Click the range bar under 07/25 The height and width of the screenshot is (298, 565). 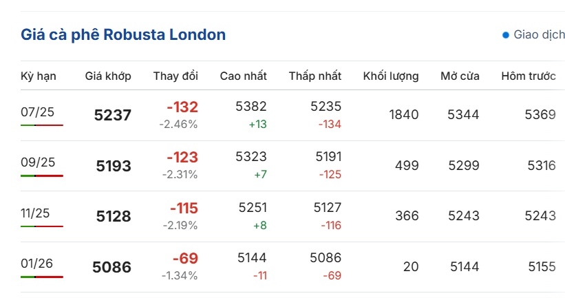coord(42,125)
